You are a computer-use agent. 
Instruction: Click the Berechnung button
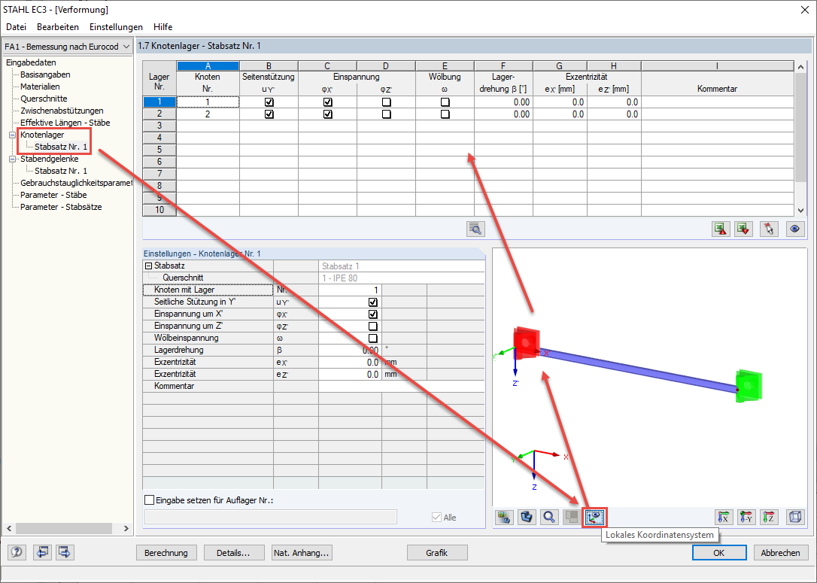[x=166, y=553]
